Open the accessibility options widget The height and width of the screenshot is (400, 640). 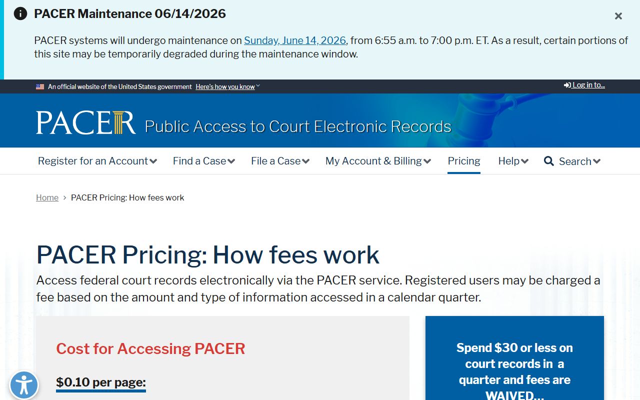(x=23, y=385)
